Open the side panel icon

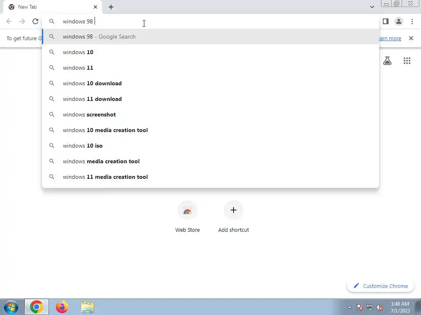386,21
